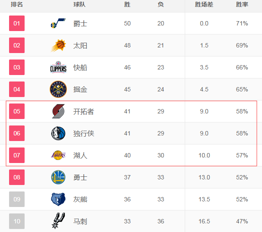Select the red rank 01 badge
This screenshot has width=262, height=232.
[x=17, y=23]
